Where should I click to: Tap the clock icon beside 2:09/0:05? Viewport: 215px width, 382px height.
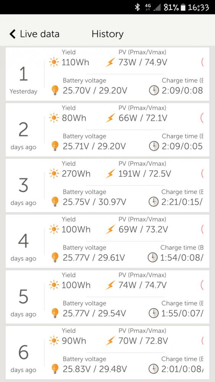point(154,146)
